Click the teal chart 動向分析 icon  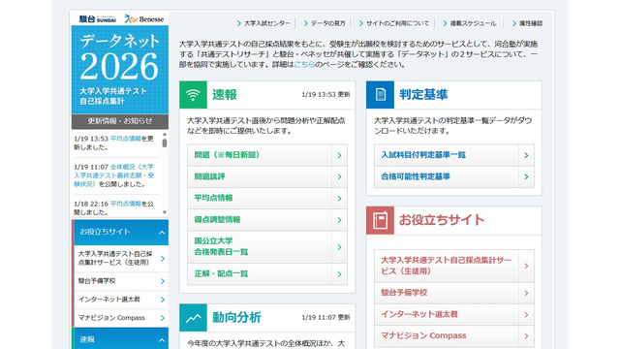pos(193,318)
